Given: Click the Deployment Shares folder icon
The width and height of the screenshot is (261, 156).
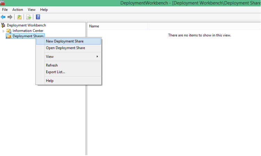Looking at the screenshot, I should (9, 36).
